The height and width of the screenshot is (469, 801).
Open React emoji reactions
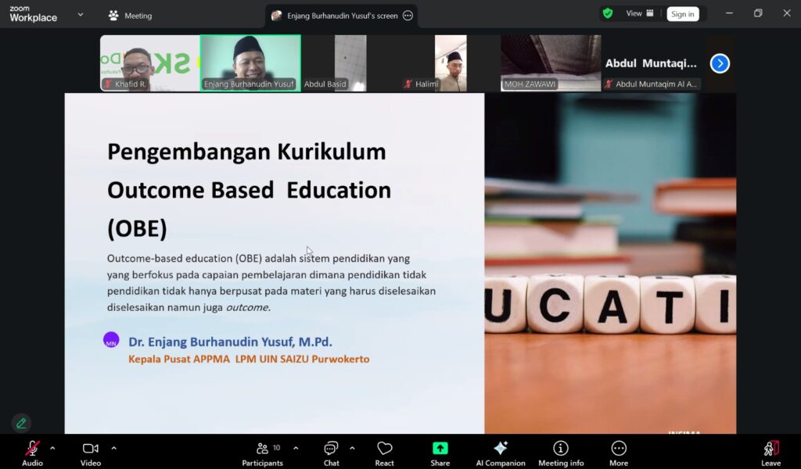(384, 452)
